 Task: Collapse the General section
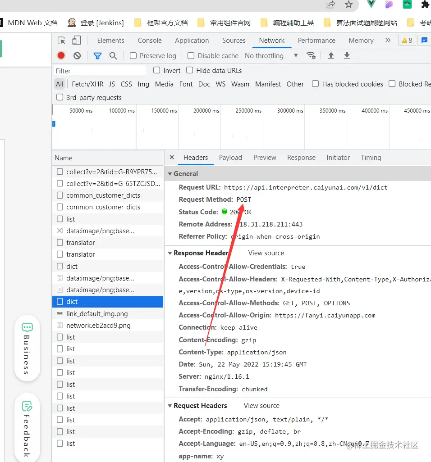(170, 174)
